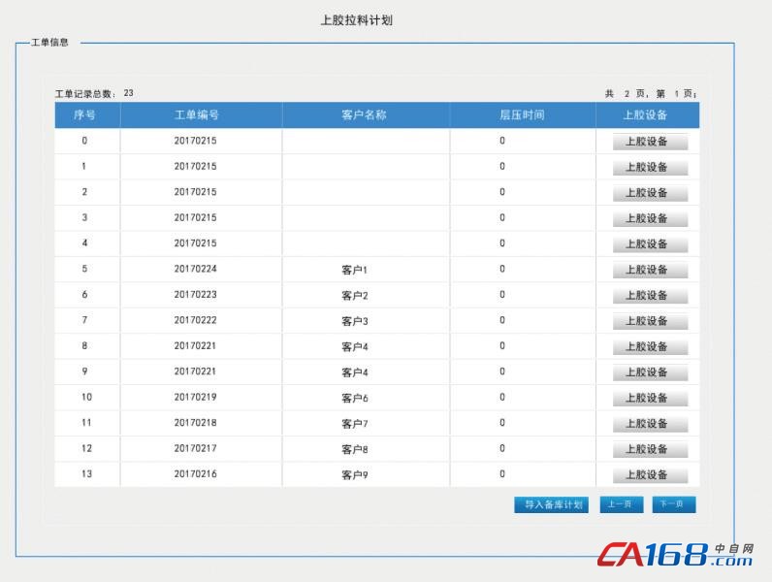Image resolution: width=772 pixels, height=582 pixels.
Task: Select the 客户7 customer cell
Action: pos(355,424)
